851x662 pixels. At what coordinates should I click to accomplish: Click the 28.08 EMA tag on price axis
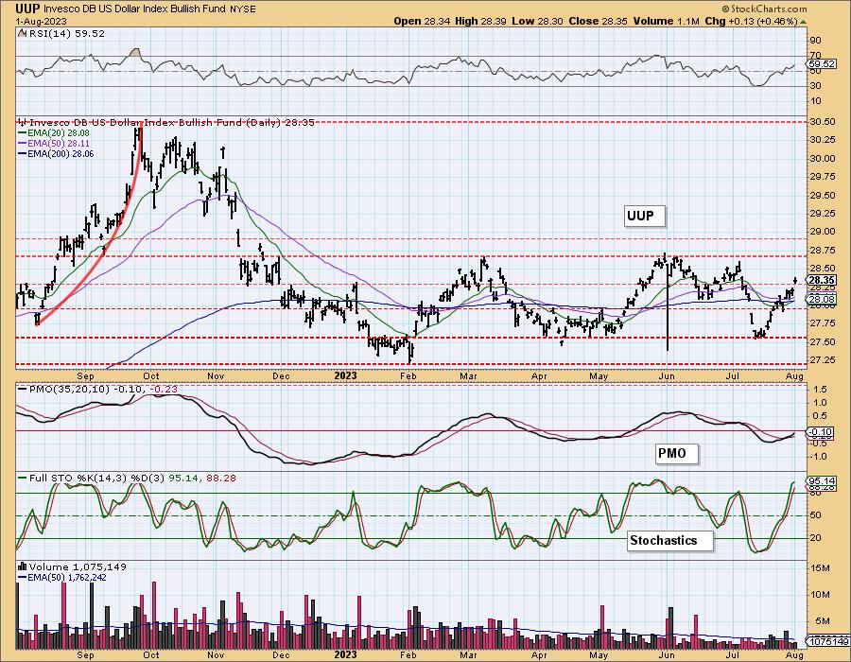coord(821,299)
